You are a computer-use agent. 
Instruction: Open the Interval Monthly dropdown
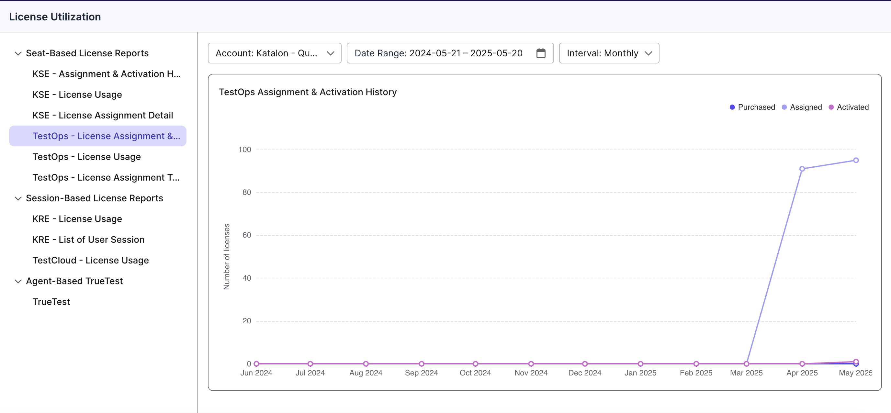pyautogui.click(x=609, y=53)
